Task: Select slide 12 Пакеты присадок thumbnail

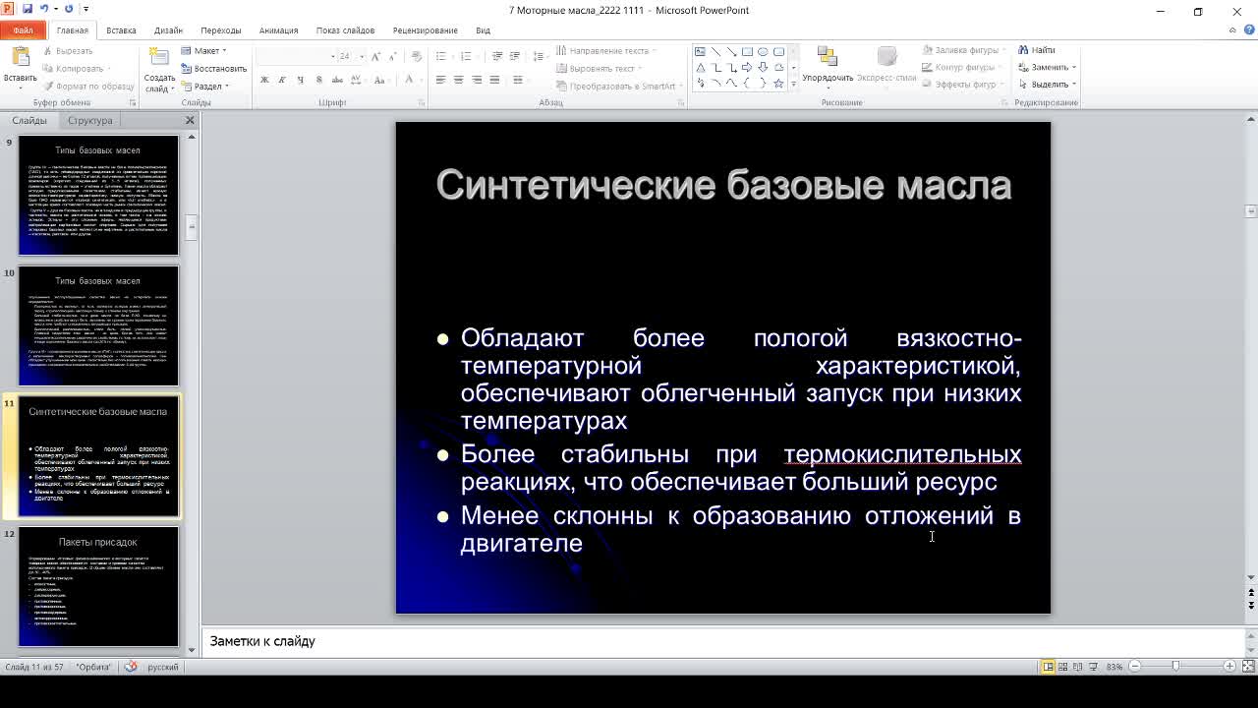Action: coord(98,587)
